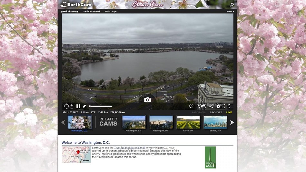306x172 pixels.
Task: Open EarthCam Network menu item
Action: tap(92, 12)
